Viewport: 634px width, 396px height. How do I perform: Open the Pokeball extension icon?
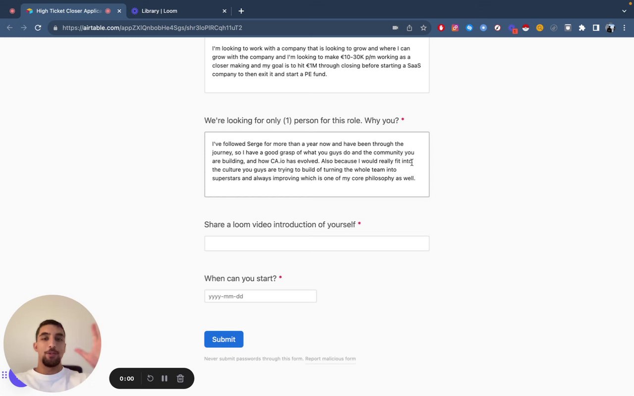526,28
